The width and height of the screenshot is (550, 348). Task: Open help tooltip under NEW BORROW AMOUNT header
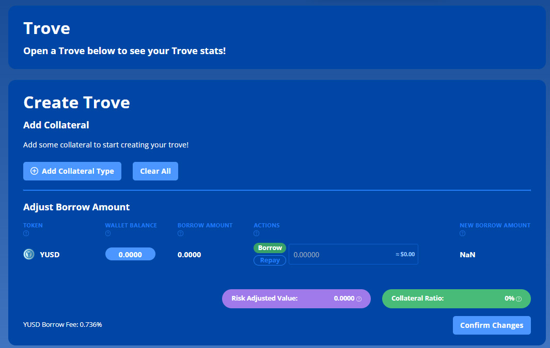pos(462,234)
